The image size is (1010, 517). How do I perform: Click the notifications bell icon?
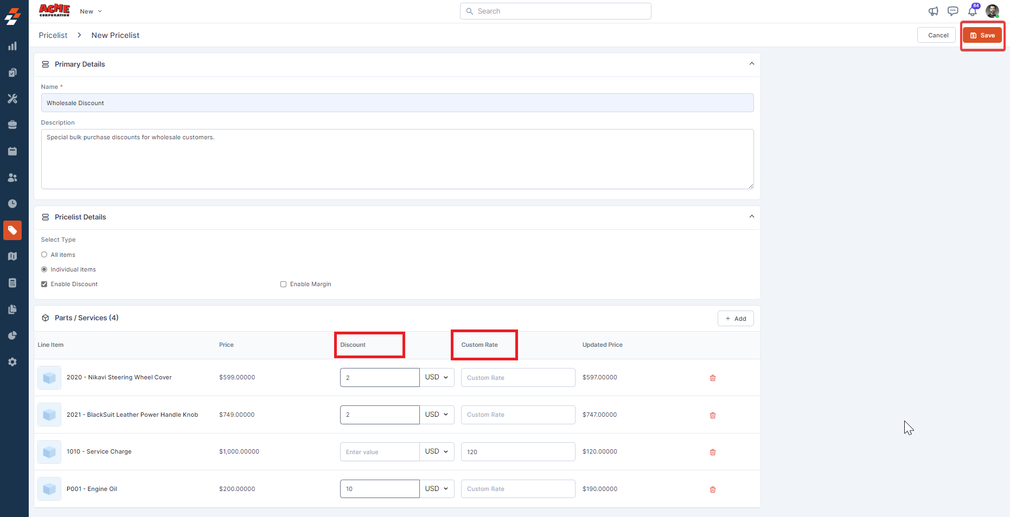(972, 11)
